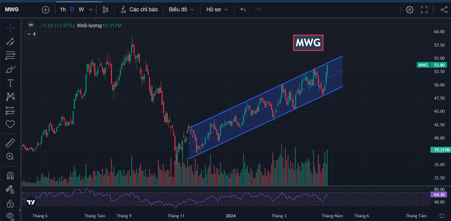
Task: Select the D daily timeframe
Action: (x=72, y=10)
